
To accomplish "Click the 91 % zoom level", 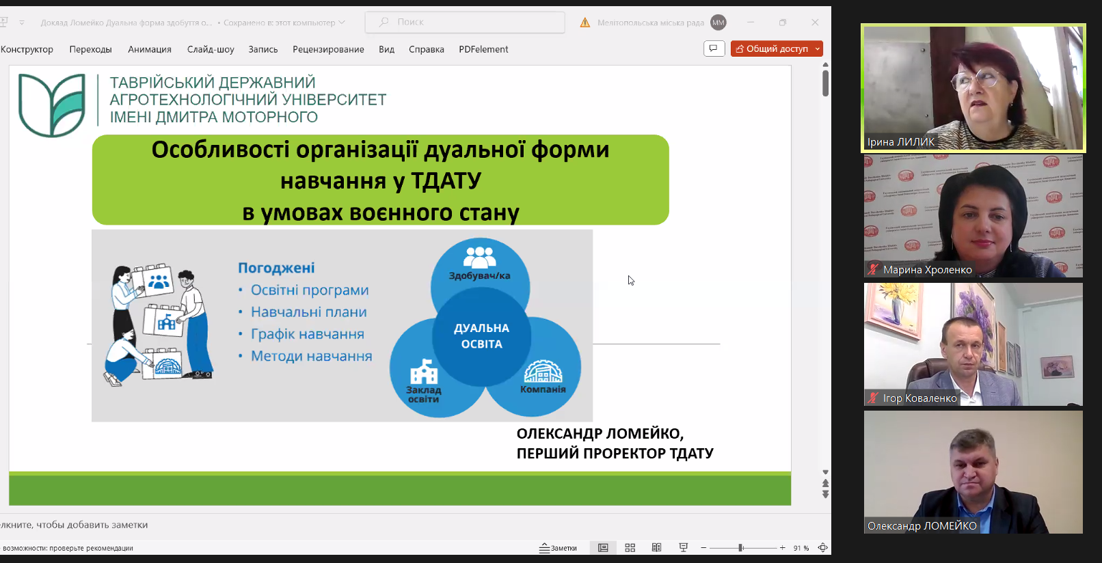I will (x=801, y=548).
